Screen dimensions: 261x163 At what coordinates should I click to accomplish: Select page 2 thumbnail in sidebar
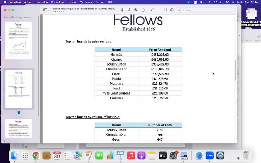[x=19, y=89]
